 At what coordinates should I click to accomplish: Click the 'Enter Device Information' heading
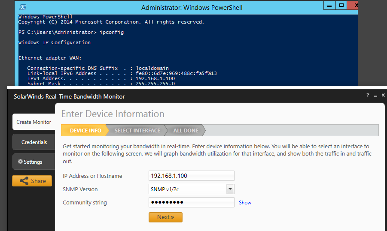(113, 114)
